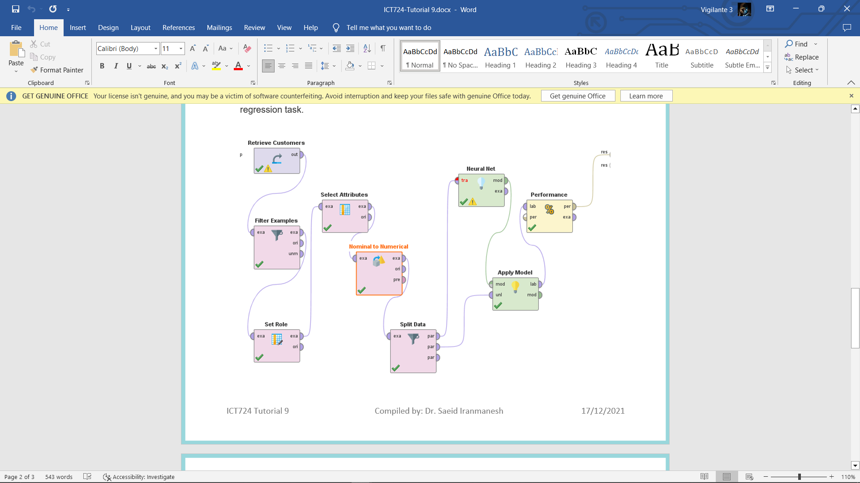
Task: Click the font size input field
Action: tap(169, 48)
